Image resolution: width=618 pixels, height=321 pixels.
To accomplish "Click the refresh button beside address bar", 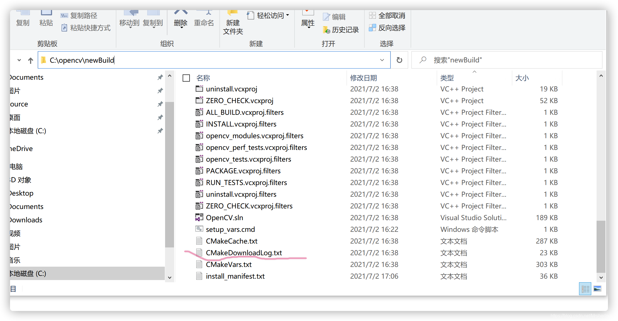I will (x=399, y=60).
